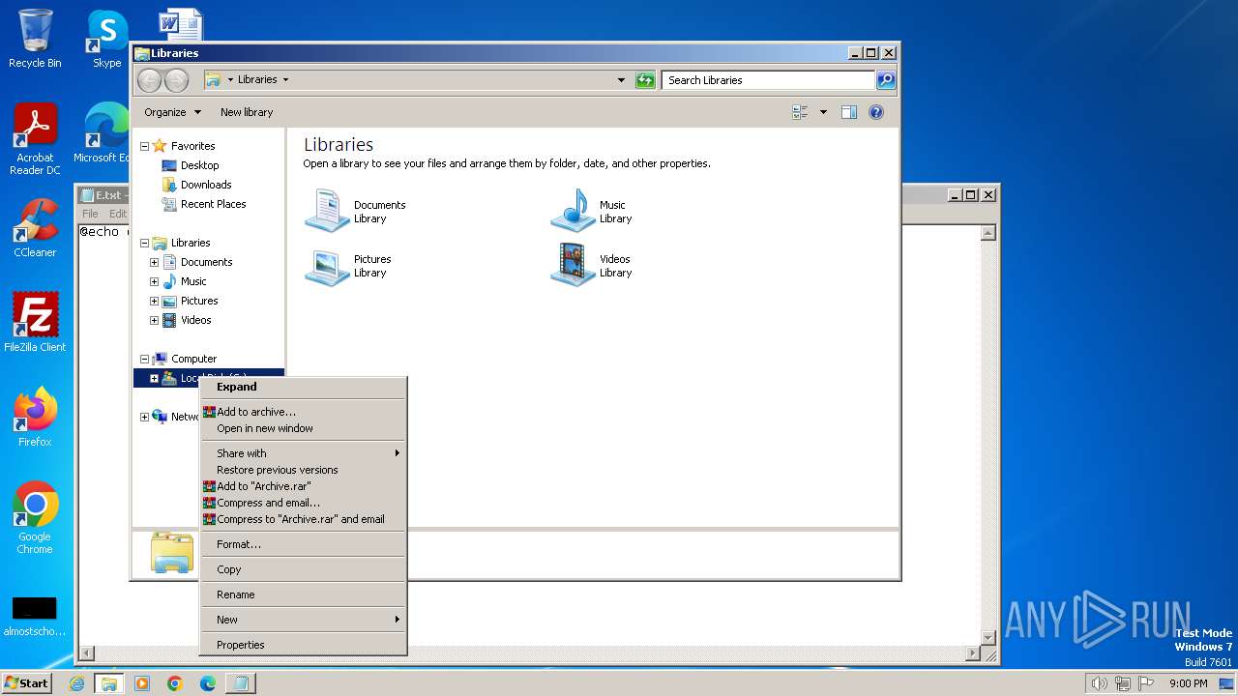Launch Skype from the desktop
Viewport: 1238px width, 696px height.
(x=106, y=39)
